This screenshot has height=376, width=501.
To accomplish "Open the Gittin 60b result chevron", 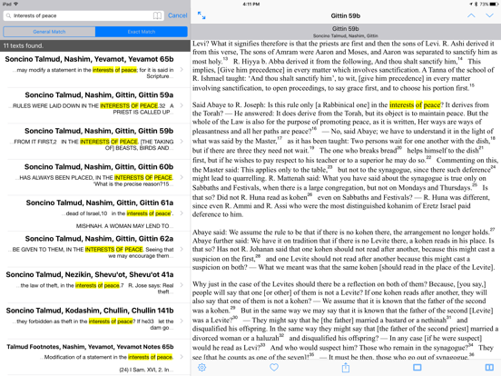I will coord(182,177).
